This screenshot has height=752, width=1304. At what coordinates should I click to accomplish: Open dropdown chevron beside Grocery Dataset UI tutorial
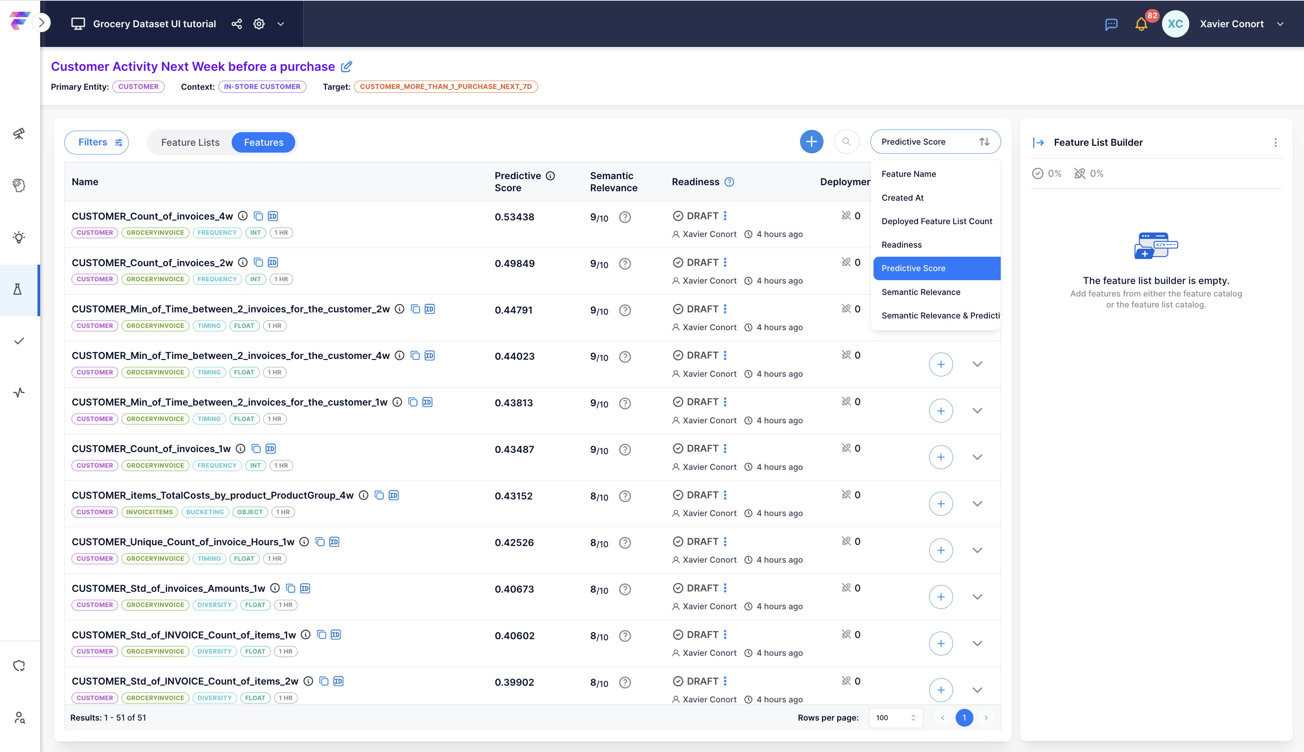[x=281, y=24]
